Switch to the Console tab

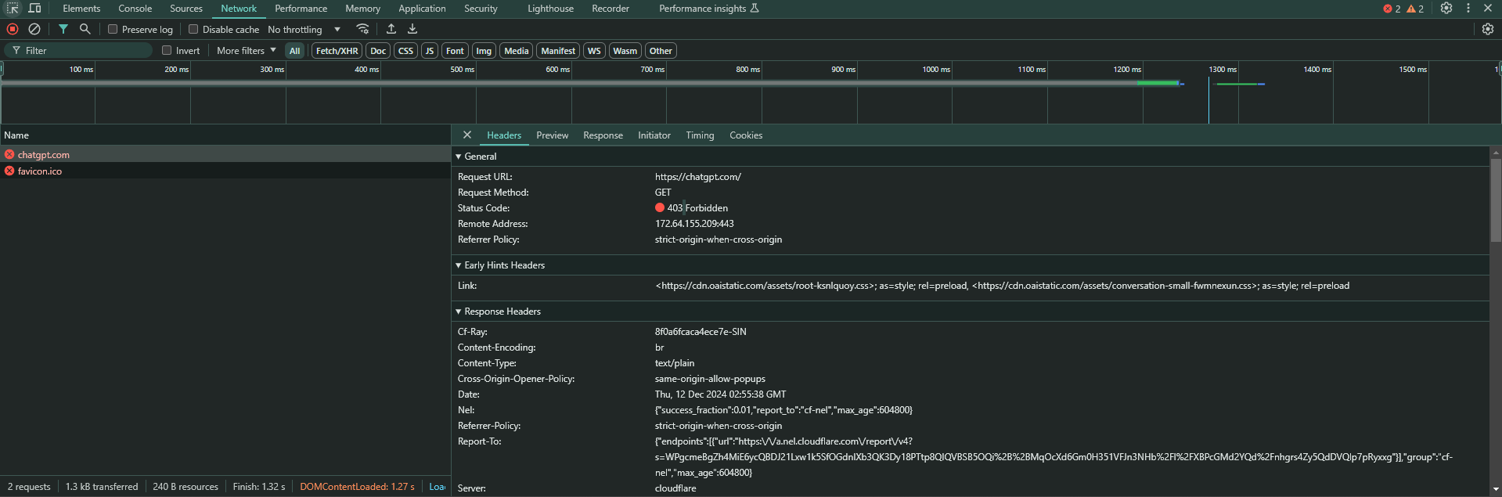(135, 9)
